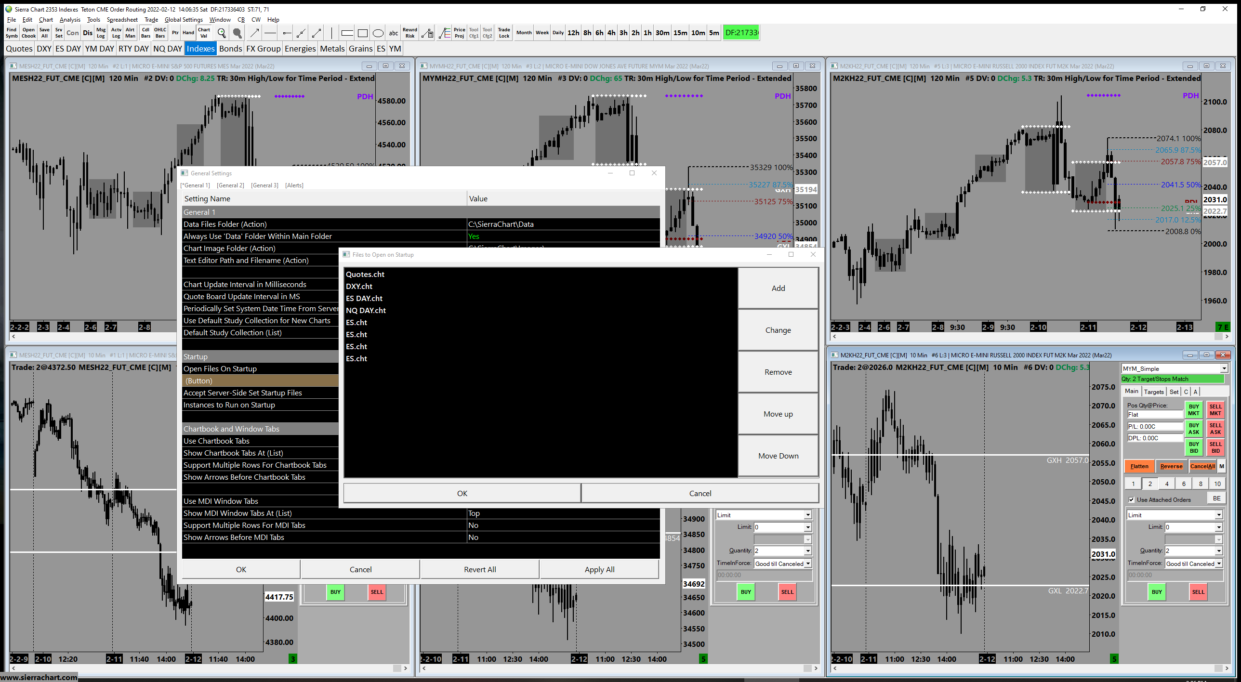Open the Global Settings menu
1241x682 pixels.
[x=184, y=20]
